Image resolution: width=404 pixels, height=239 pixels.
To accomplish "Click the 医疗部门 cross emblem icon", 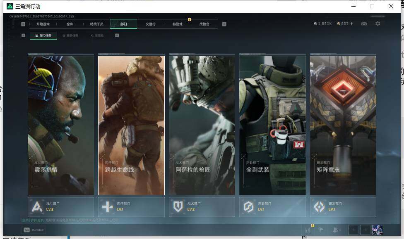I will (x=107, y=207).
